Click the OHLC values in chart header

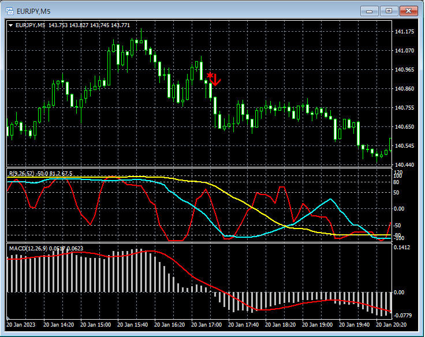click(x=89, y=25)
